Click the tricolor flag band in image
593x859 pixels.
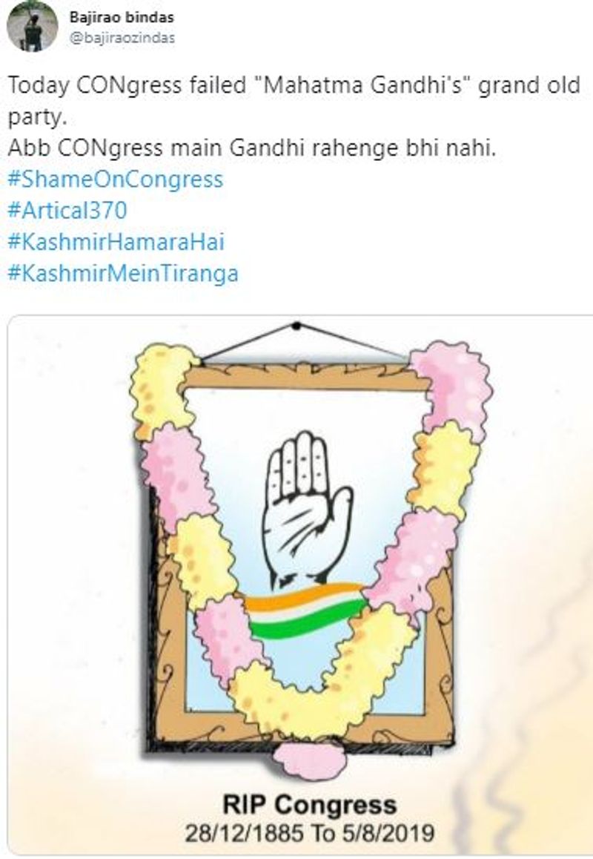(304, 611)
